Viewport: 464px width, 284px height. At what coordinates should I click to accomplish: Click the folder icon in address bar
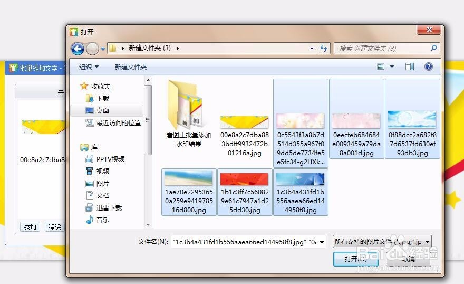[x=112, y=48]
